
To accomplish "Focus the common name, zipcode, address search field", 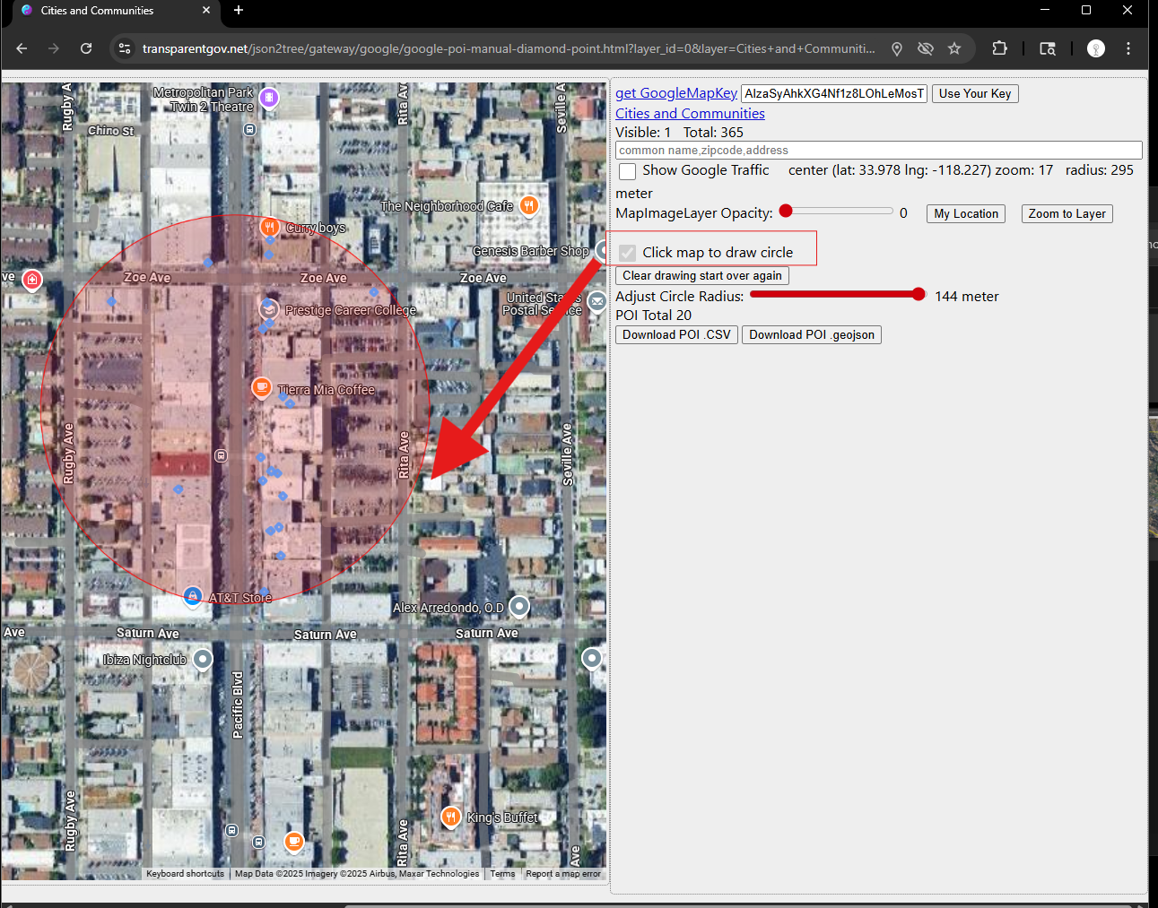I will pyautogui.click(x=879, y=151).
